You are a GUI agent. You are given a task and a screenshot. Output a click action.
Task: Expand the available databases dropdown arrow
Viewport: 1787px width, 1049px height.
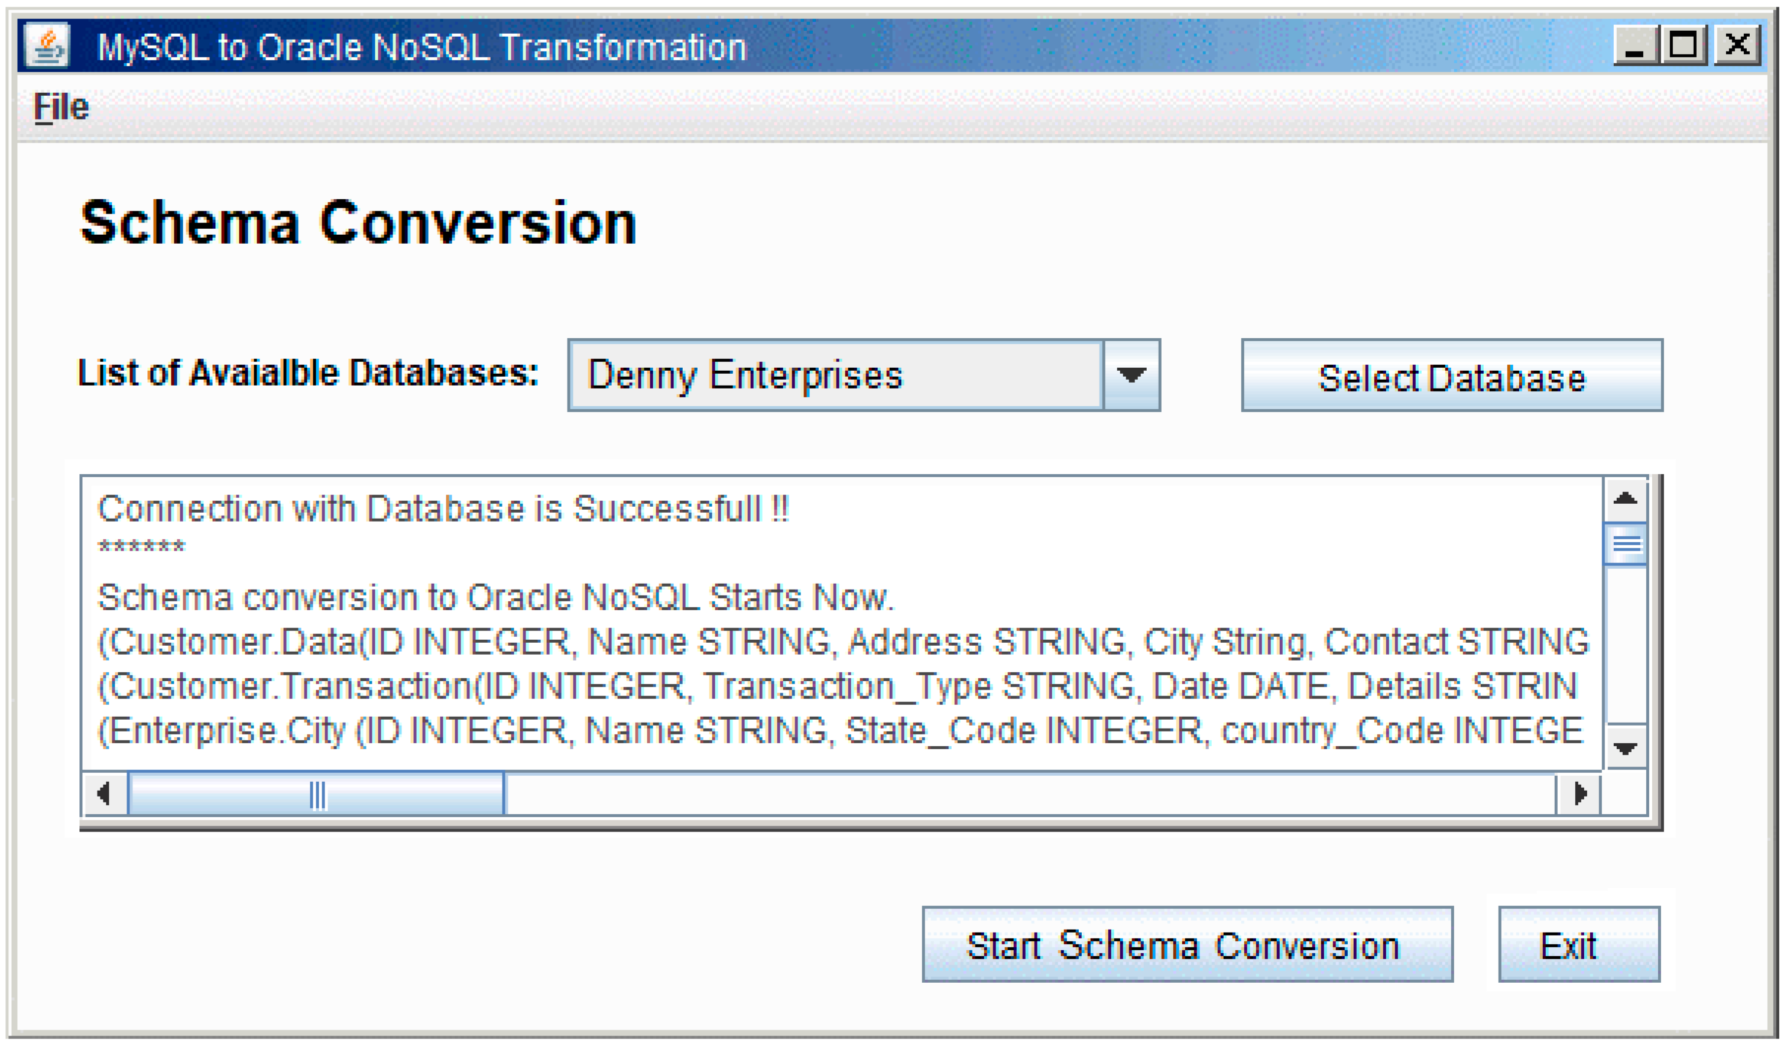(1132, 375)
